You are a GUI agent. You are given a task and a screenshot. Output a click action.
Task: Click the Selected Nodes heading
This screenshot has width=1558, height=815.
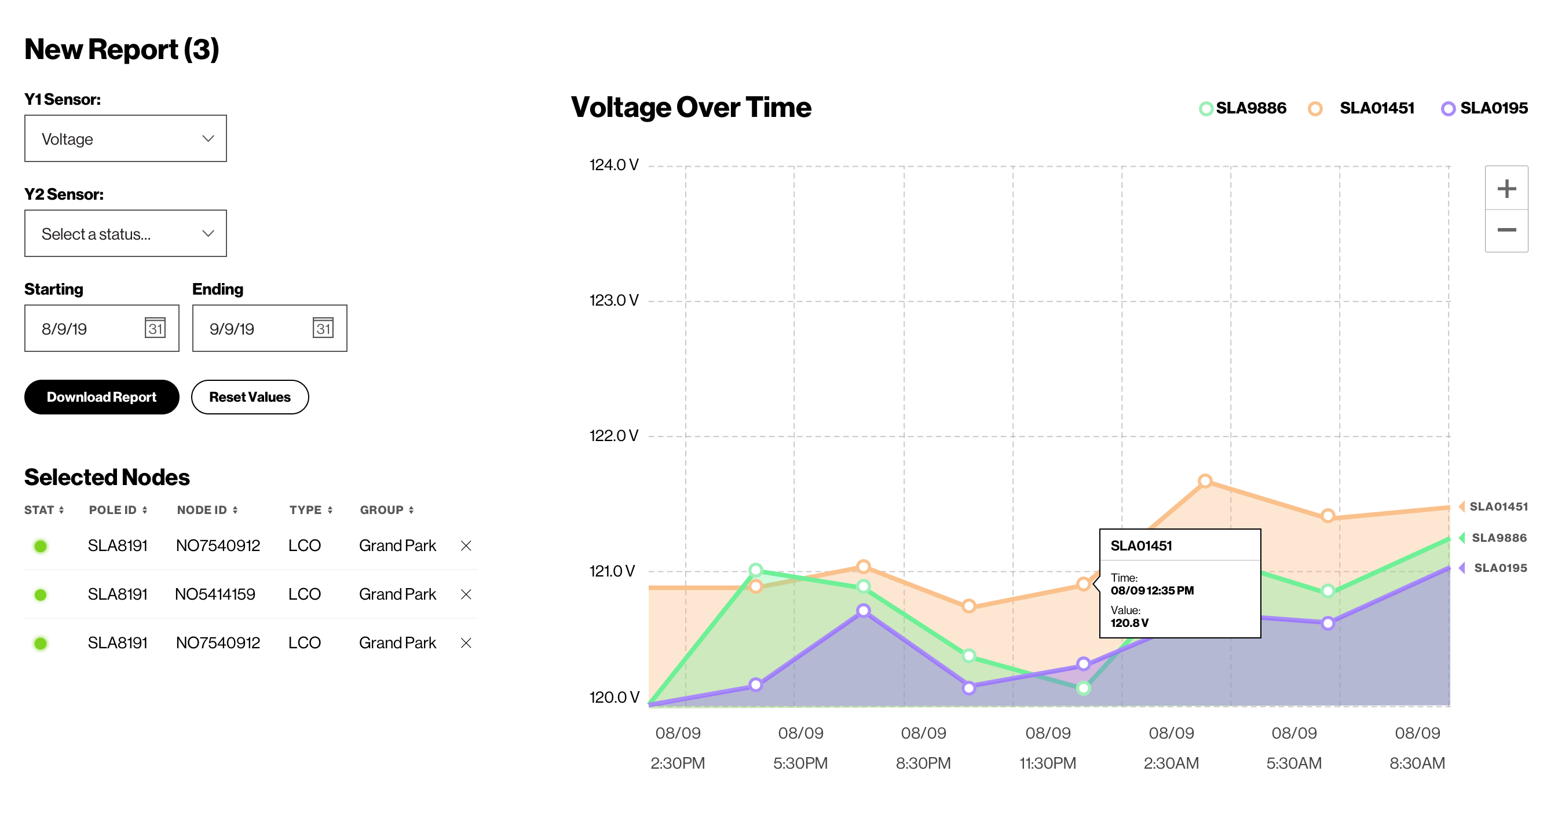click(107, 477)
